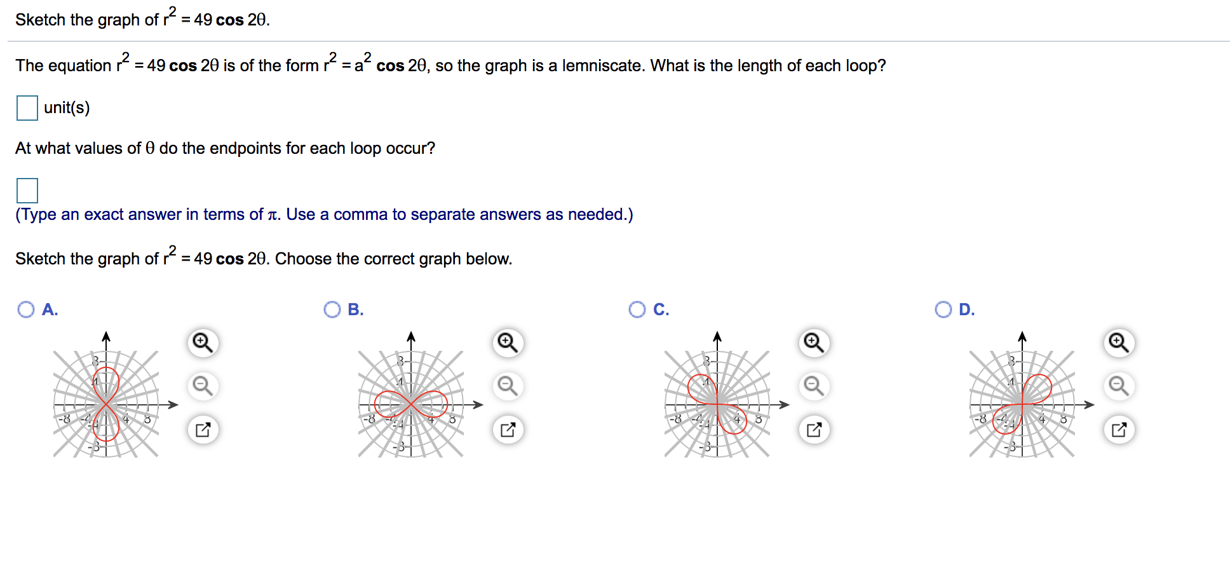Click the zoom-out magnifier beside graph B

coord(508,386)
